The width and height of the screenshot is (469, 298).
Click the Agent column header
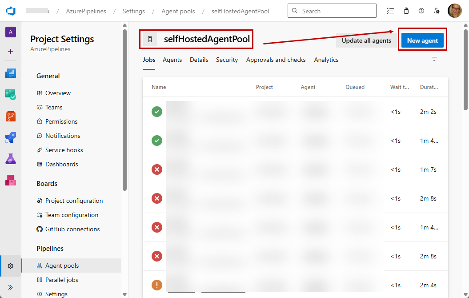(308, 87)
